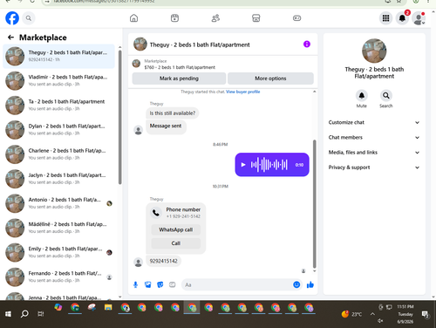Attach a photo with the image icon

pos(148,284)
